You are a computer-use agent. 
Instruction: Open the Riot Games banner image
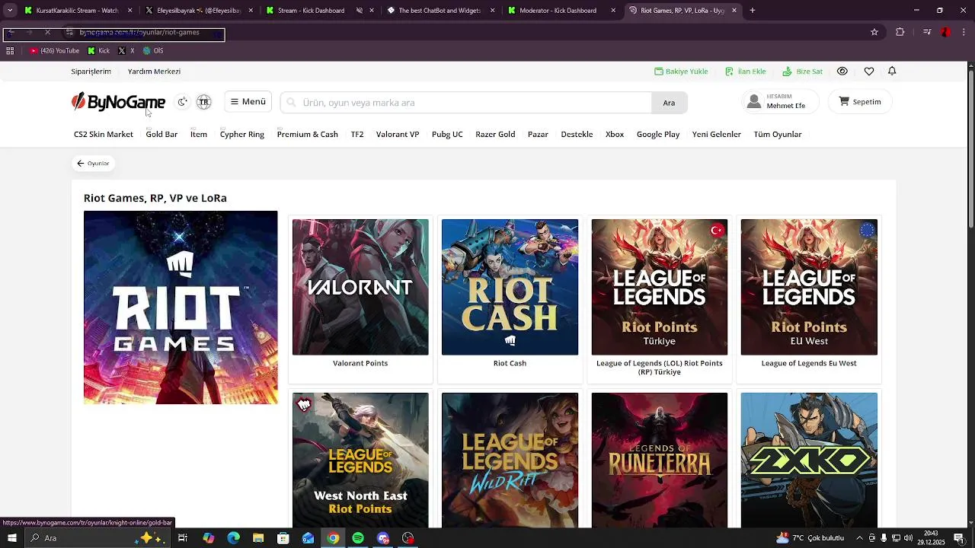(181, 307)
